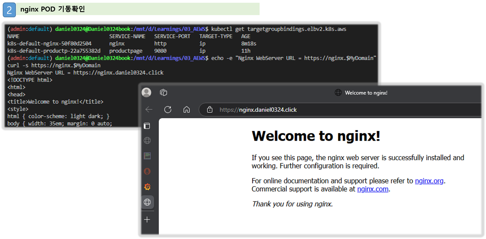The height and width of the screenshot is (239, 486).
Task: Click the curl -s https://nginx.$MyDomain line
Action: pyautogui.click(x=54, y=66)
